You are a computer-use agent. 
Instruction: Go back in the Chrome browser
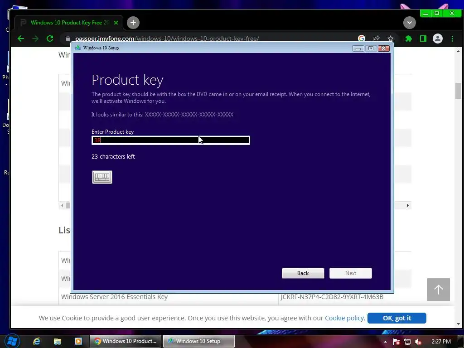pyautogui.click(x=21, y=39)
